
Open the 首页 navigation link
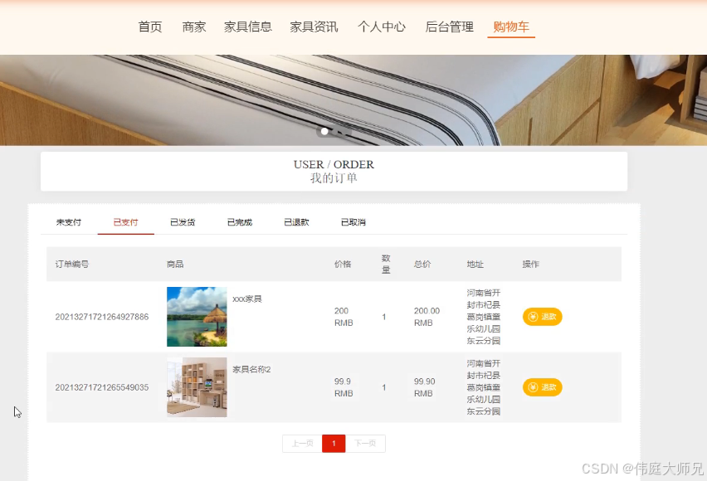[150, 27]
